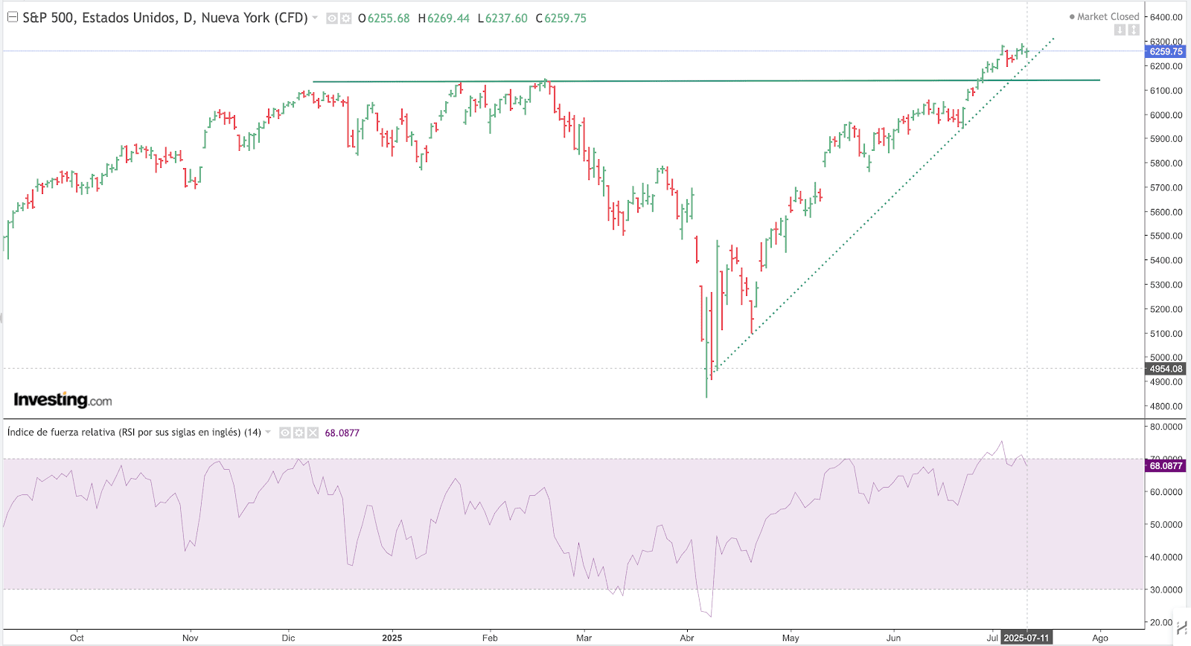1191x646 pixels.
Task: Click the high price value 6269.44
Action: [x=448, y=19]
